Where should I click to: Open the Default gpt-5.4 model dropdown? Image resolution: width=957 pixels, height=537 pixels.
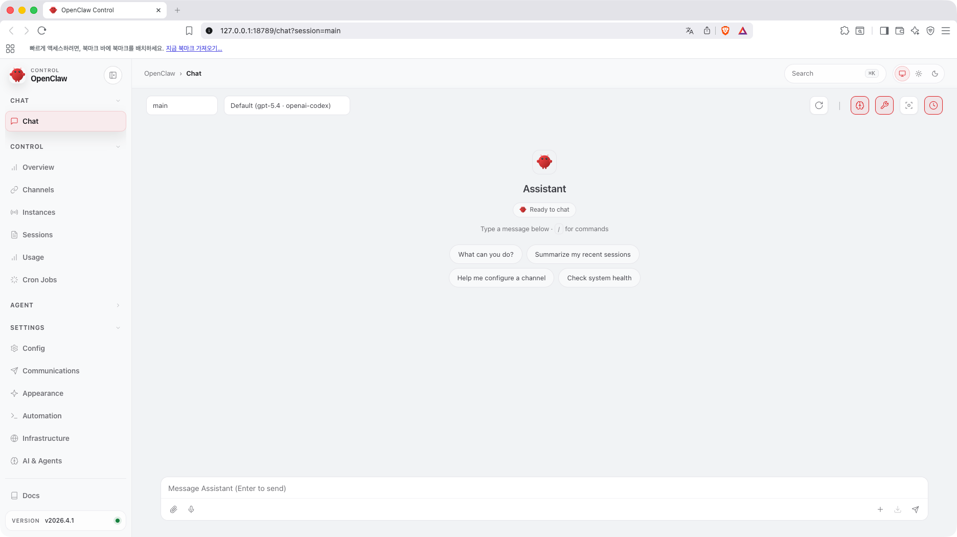click(x=287, y=105)
